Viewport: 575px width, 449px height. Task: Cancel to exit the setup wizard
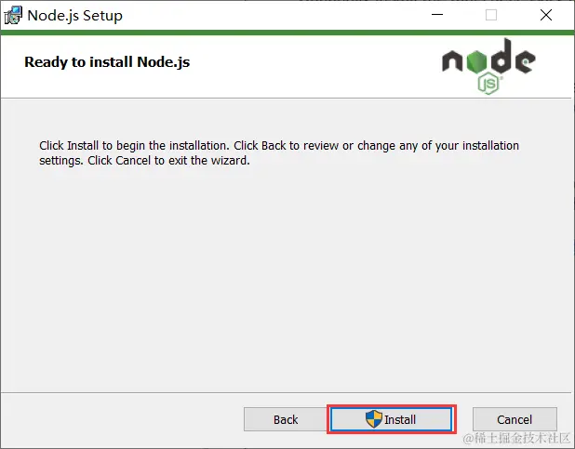click(x=515, y=419)
